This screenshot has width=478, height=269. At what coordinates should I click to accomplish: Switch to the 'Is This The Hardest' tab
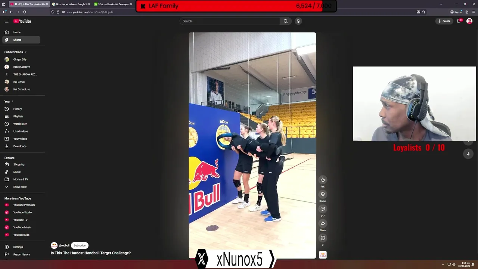pyautogui.click(x=29, y=4)
